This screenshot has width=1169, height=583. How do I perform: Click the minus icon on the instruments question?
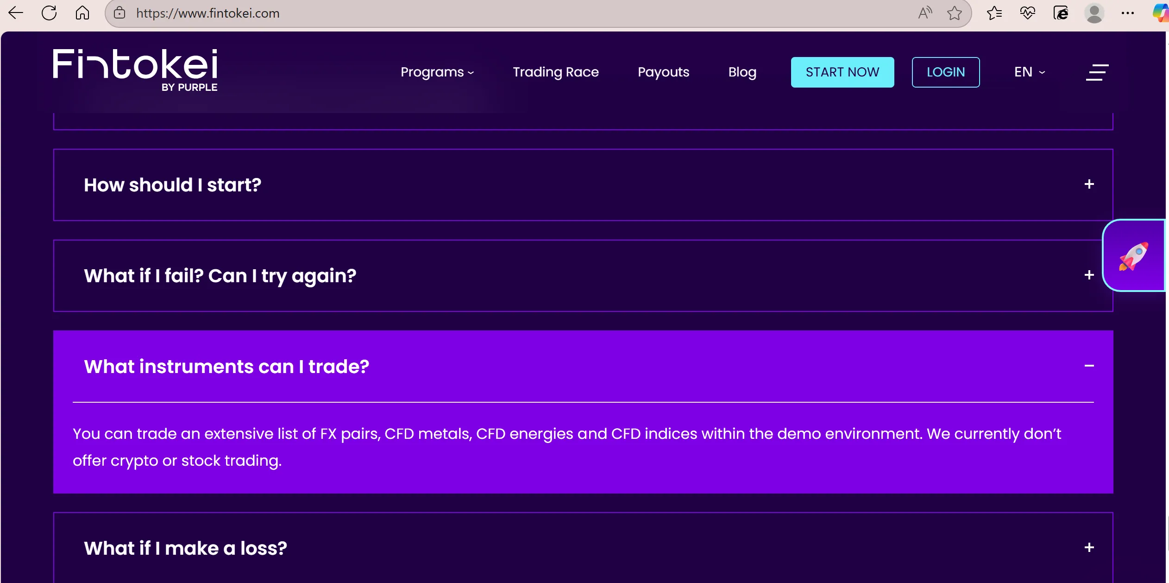coord(1089,366)
